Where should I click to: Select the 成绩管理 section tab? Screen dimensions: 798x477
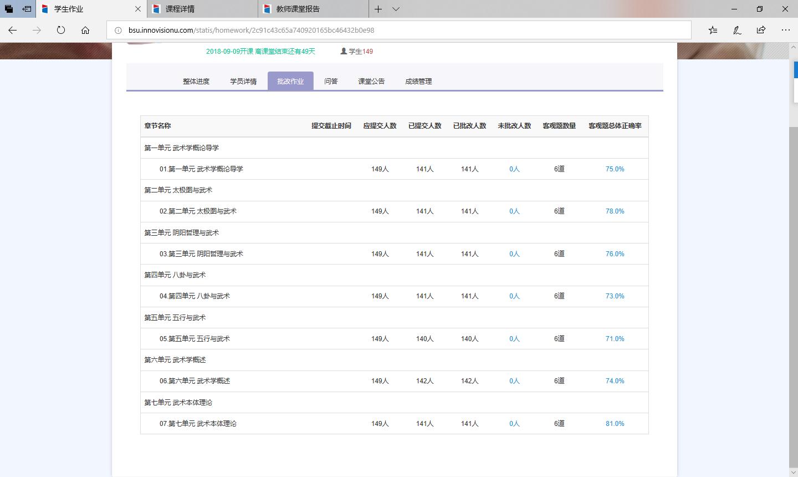(x=418, y=81)
